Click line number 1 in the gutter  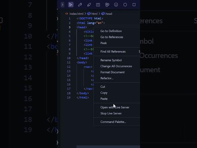click(x=70, y=18)
